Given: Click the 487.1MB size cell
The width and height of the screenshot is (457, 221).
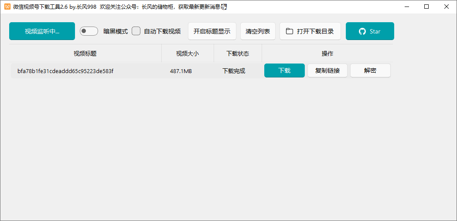Looking at the screenshot, I should point(181,71).
